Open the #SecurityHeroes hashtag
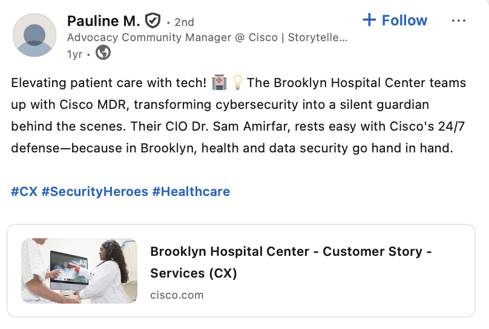This screenshot has width=489, height=329. (x=95, y=191)
